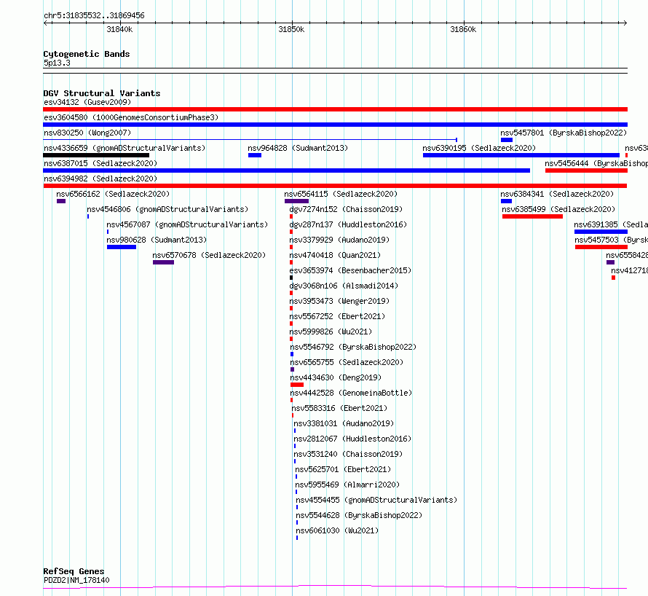648x596 pixels.
Task: Select nsv6570678 (Sedlazeck2020) label
Action: coord(209,255)
